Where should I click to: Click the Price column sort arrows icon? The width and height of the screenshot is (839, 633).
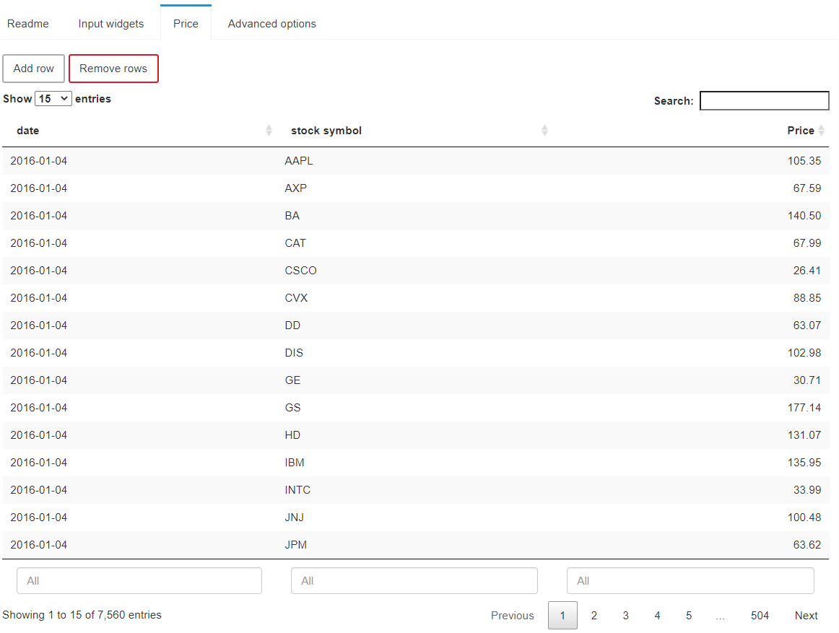[821, 131]
